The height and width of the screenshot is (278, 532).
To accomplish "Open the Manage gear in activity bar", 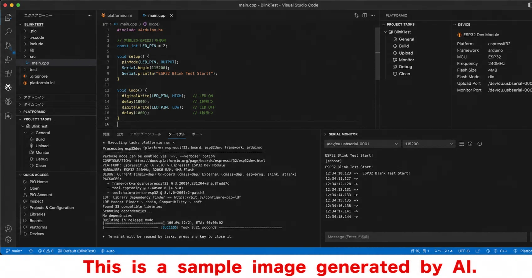I will pyautogui.click(x=8, y=240).
